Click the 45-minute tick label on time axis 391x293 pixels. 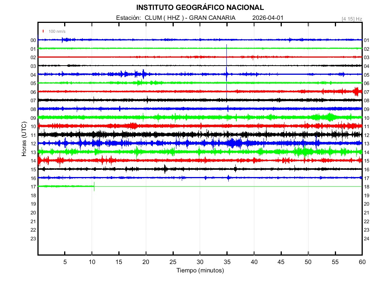pos(281,262)
